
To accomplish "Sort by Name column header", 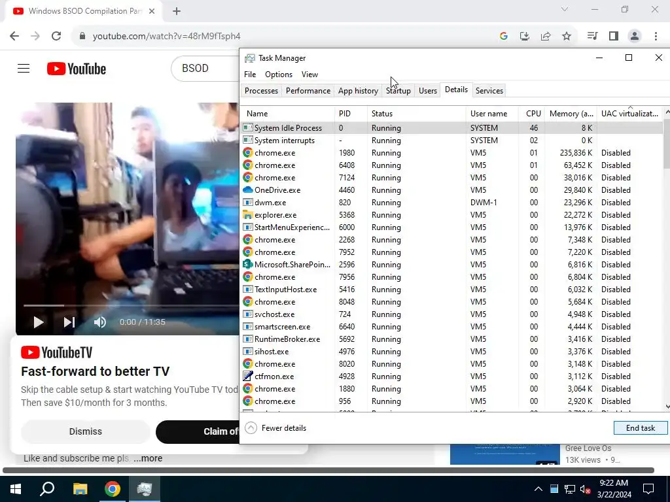I will point(288,114).
